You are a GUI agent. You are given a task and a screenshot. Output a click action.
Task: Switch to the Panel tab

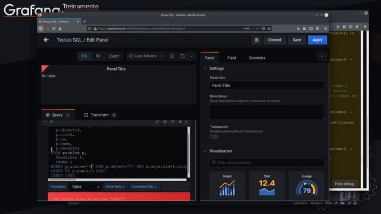(210, 58)
